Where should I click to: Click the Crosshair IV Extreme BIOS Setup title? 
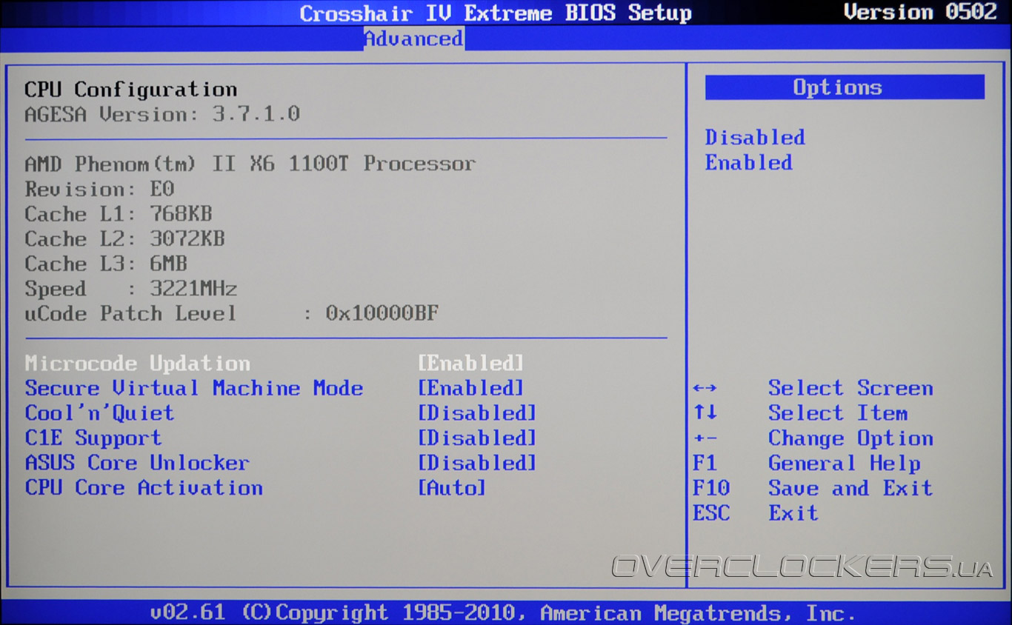click(x=496, y=13)
